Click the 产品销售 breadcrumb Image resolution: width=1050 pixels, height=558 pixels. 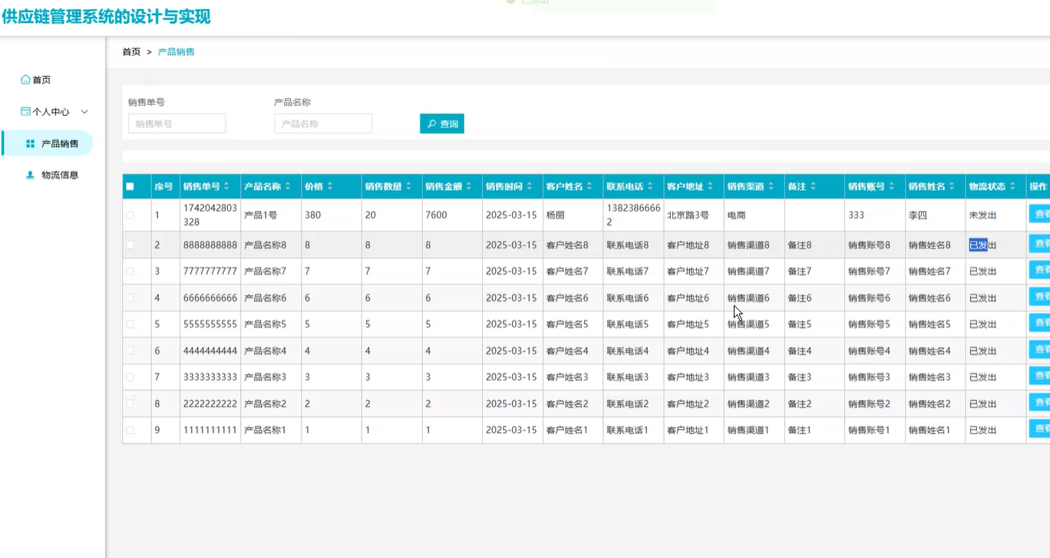(x=177, y=52)
